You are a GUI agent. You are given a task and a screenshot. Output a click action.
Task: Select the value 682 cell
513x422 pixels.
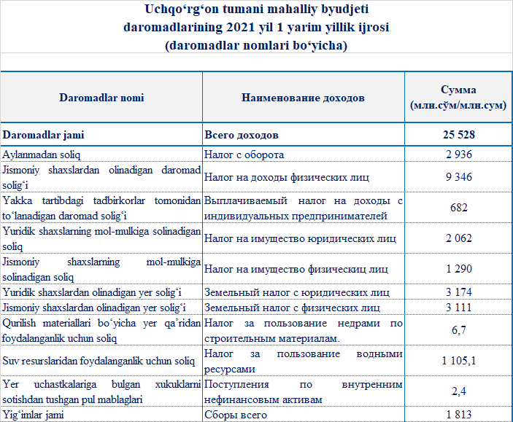pos(458,208)
